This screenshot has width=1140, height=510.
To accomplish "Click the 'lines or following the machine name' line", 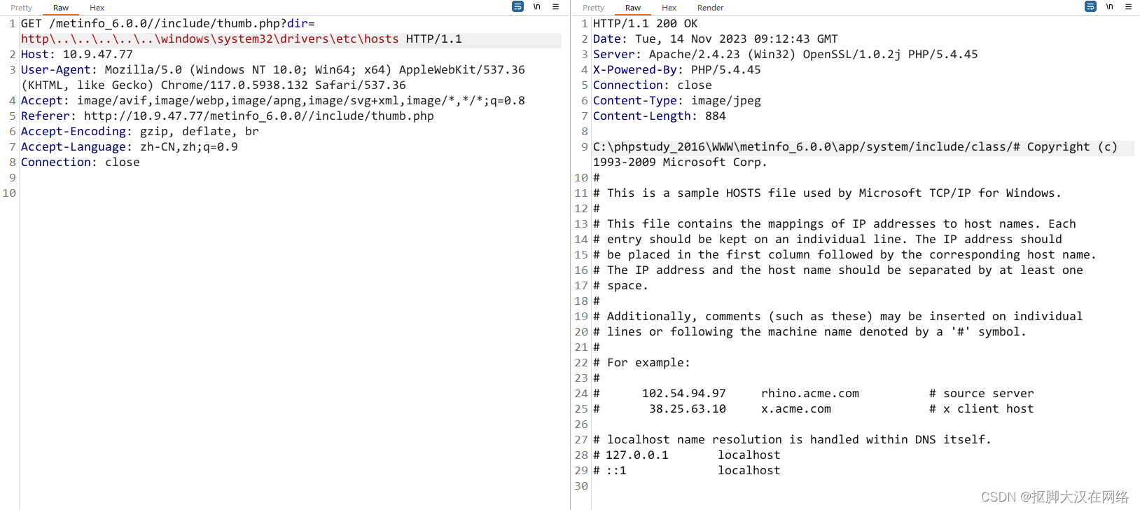I will pyautogui.click(x=810, y=332).
